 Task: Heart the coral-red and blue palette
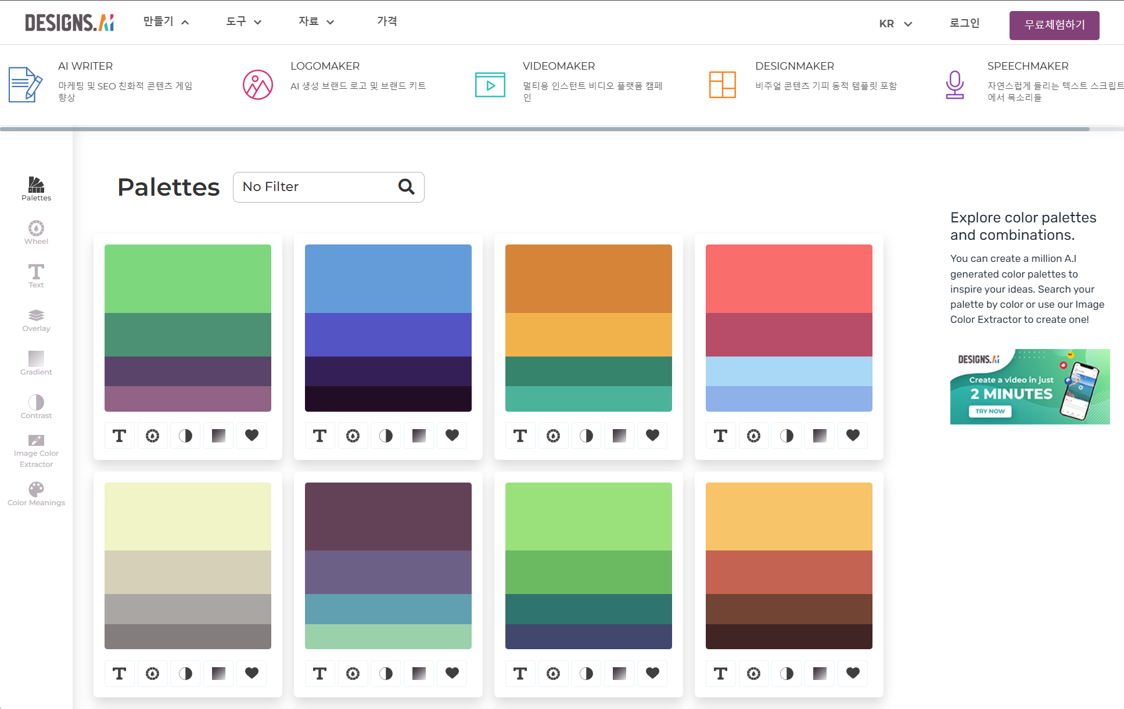pyautogui.click(x=853, y=436)
